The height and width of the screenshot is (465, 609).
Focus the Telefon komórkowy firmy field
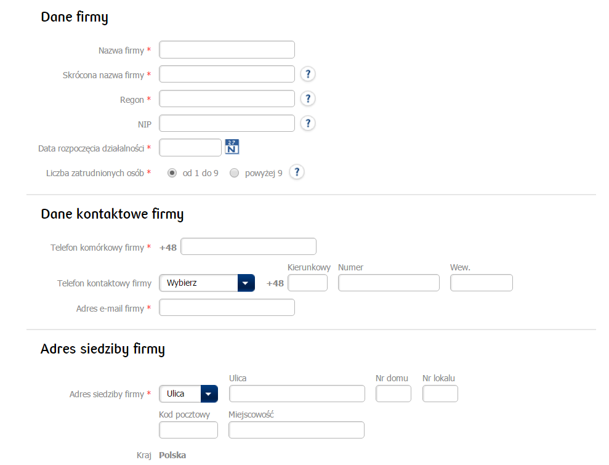[x=248, y=246]
